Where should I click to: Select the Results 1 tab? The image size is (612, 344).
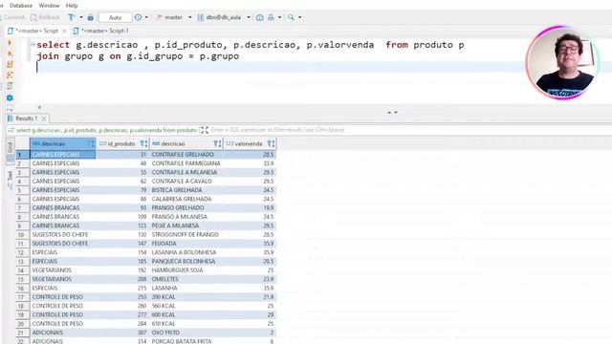tap(27, 118)
